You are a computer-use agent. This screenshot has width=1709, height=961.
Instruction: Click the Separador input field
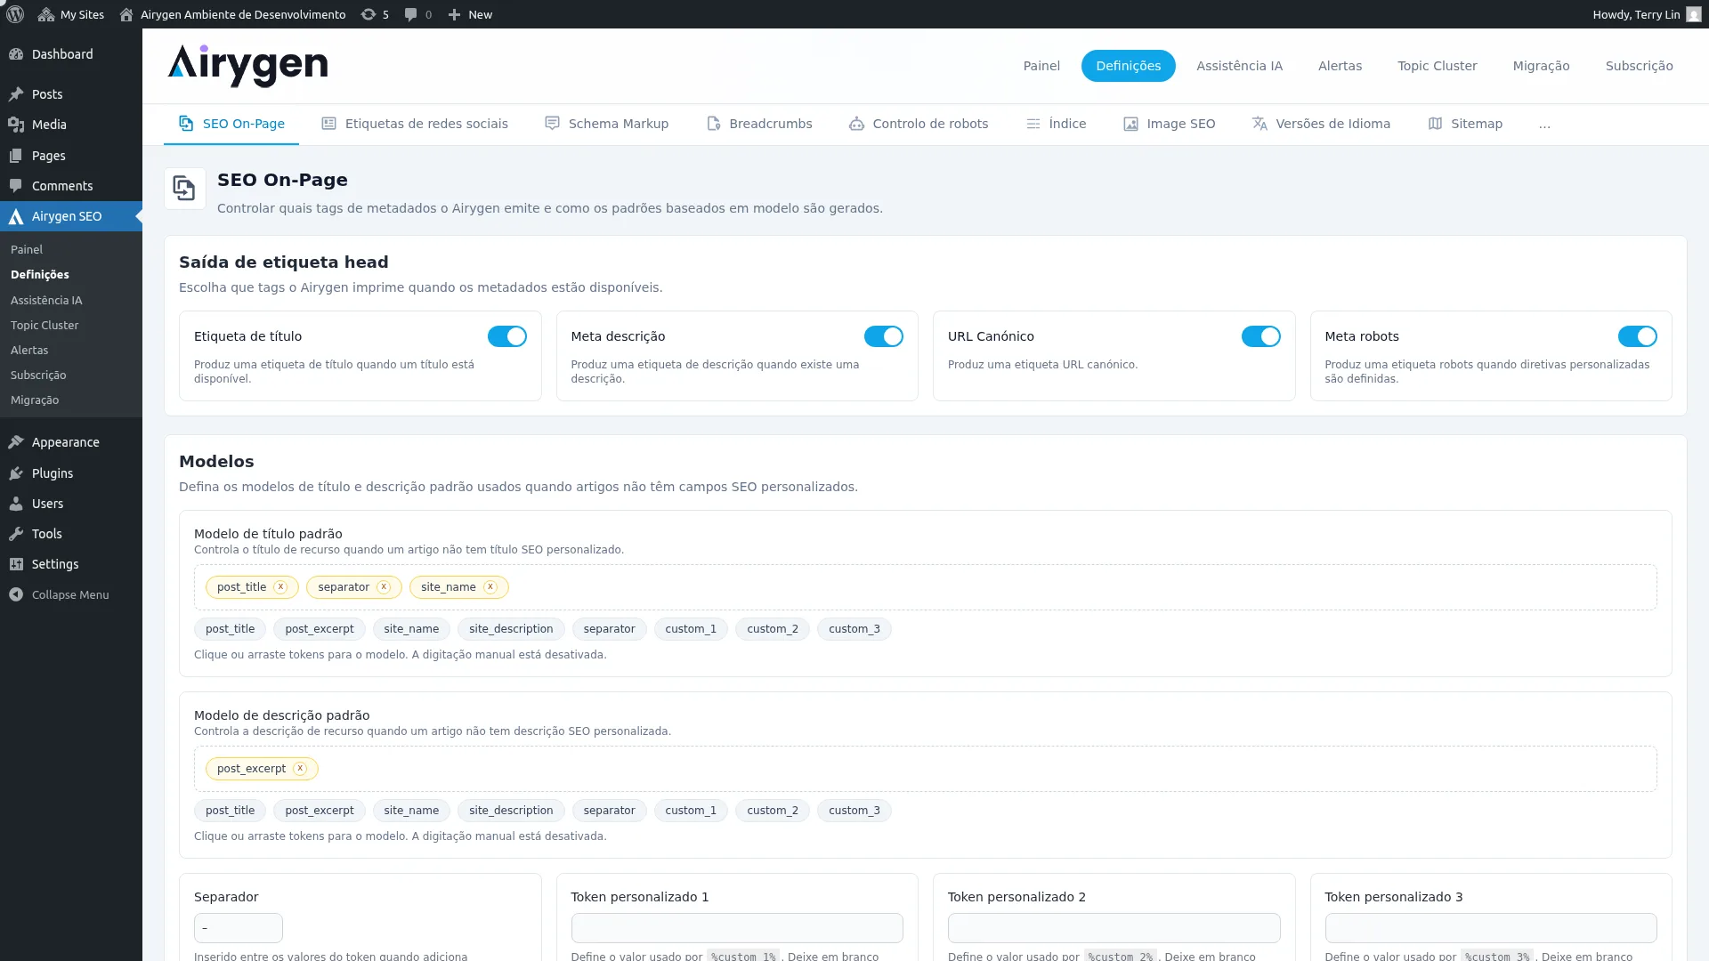[239, 928]
